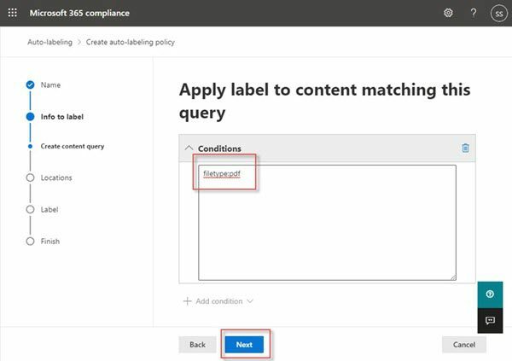Collapse the Conditions section chevron
The height and width of the screenshot is (361, 512).
point(189,148)
